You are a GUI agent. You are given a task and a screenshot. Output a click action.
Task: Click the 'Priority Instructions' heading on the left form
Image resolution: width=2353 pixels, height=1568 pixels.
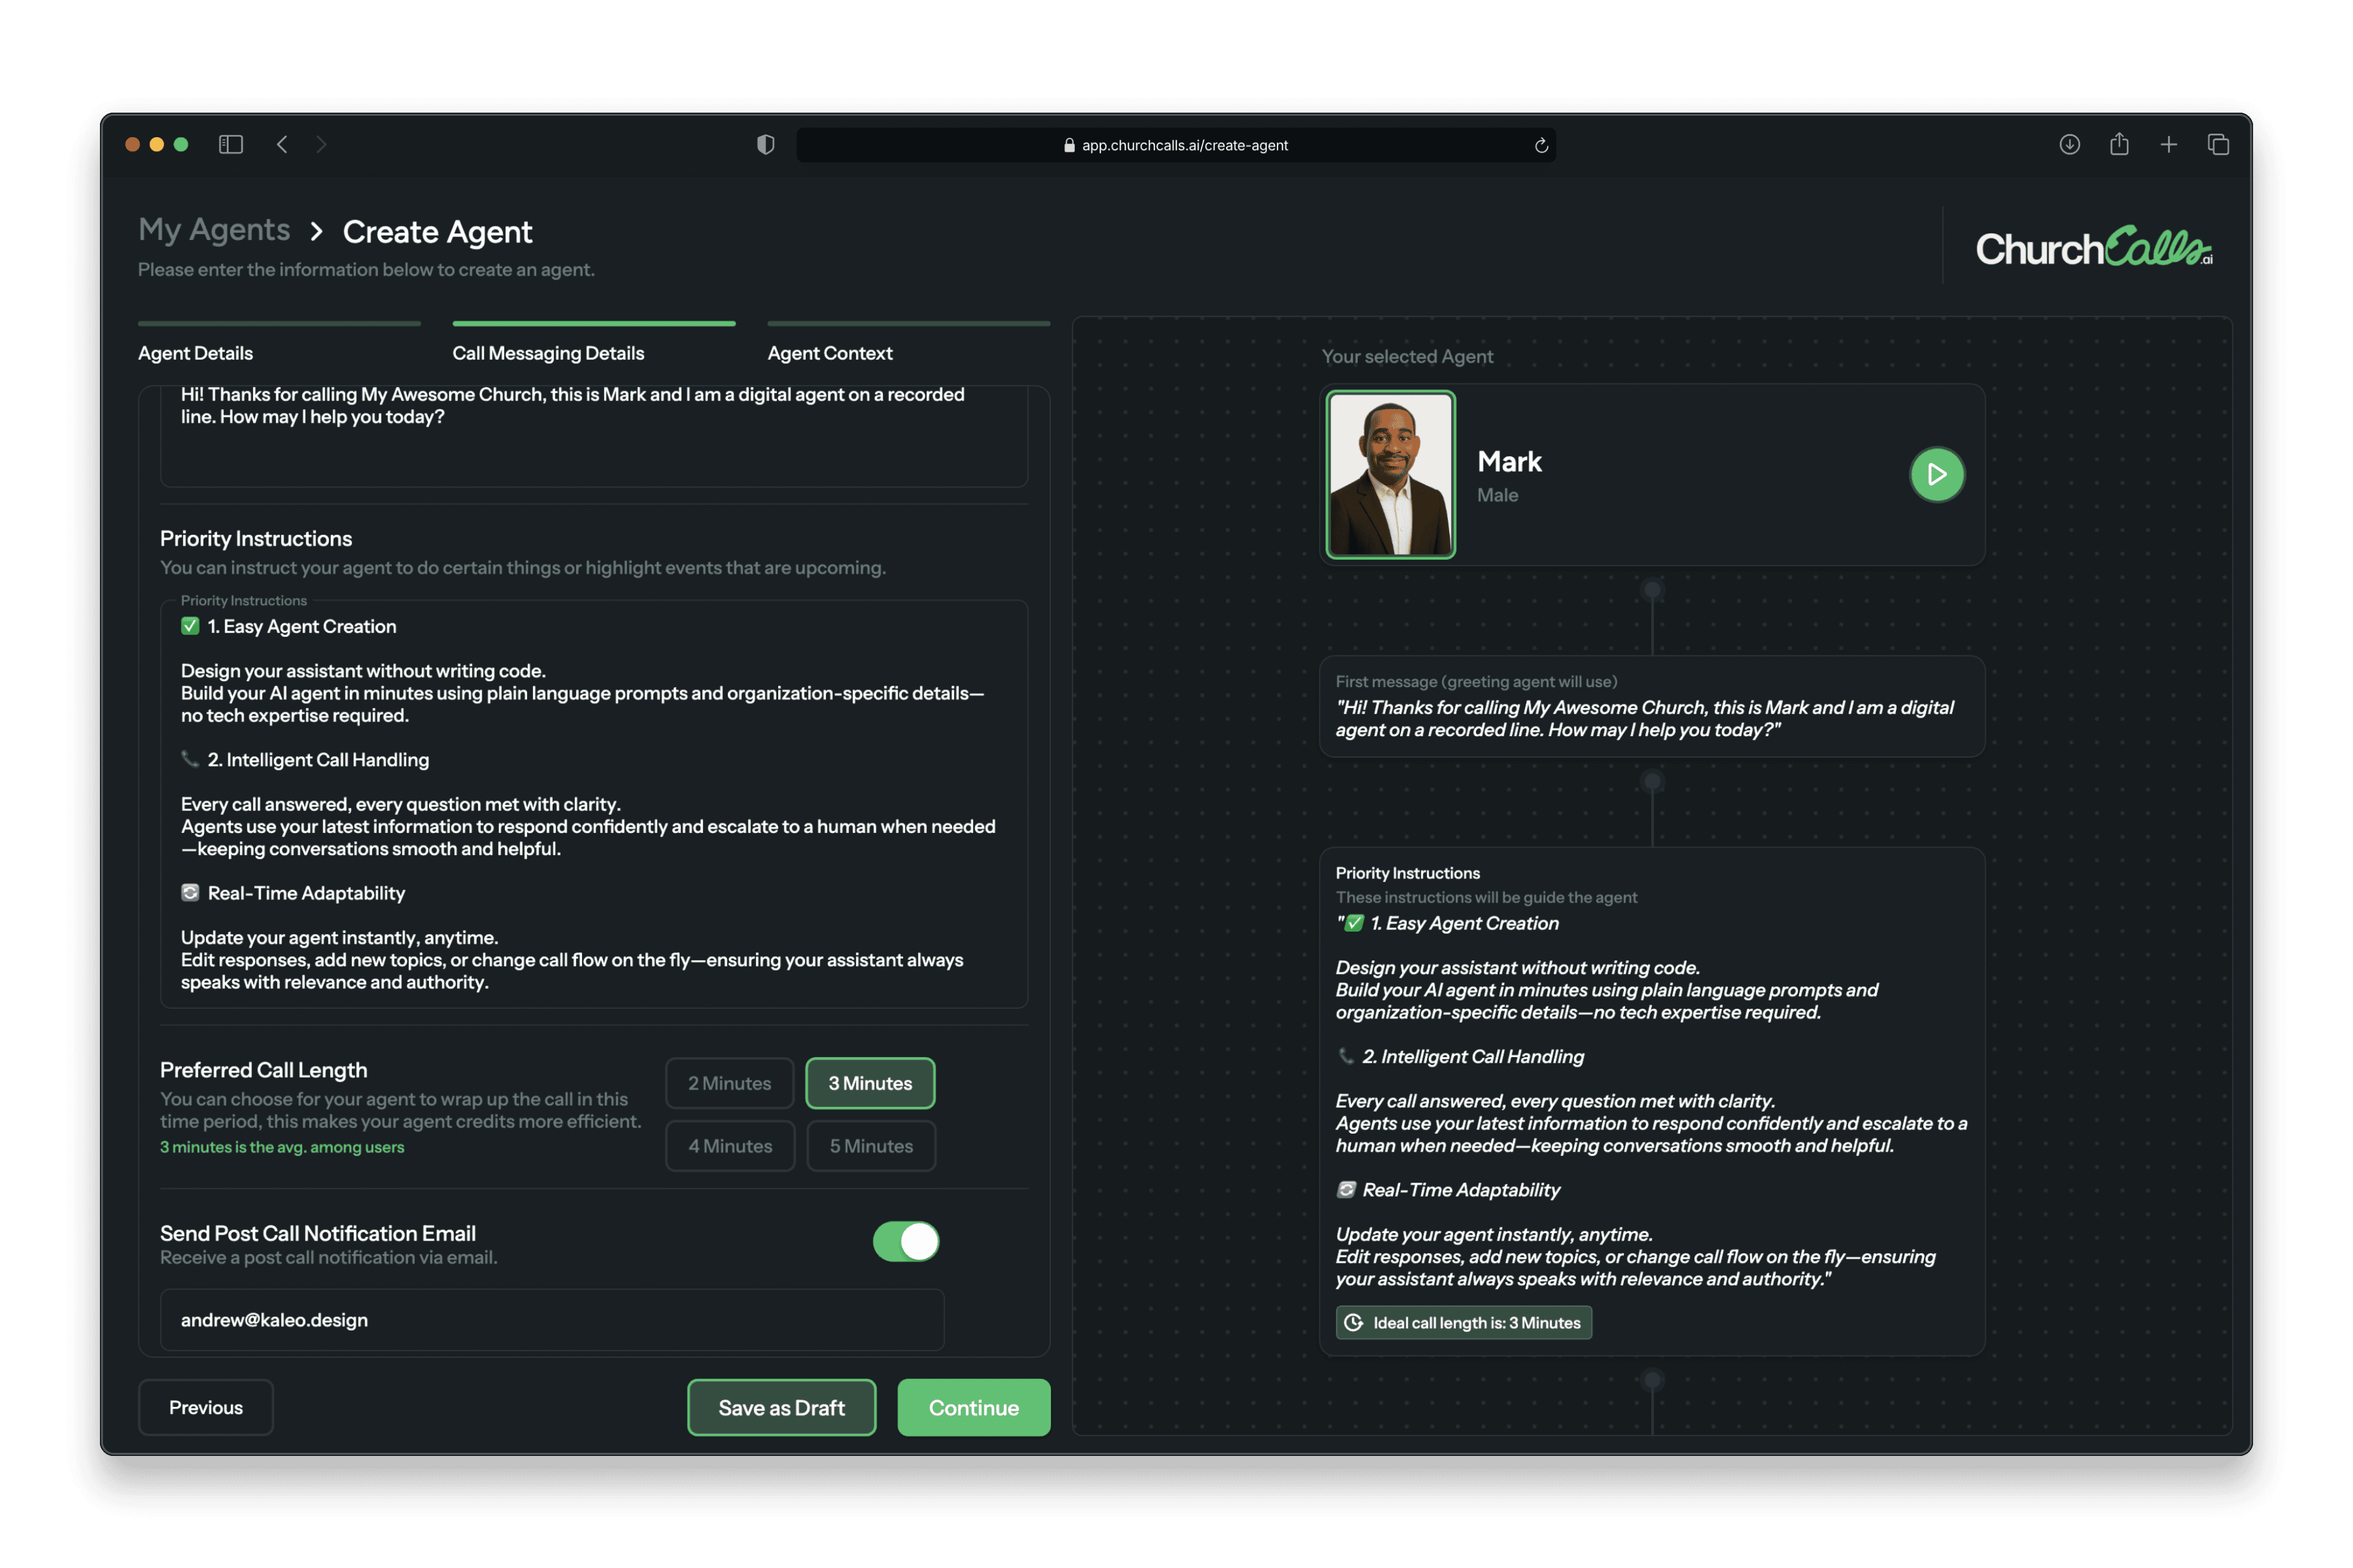256,538
